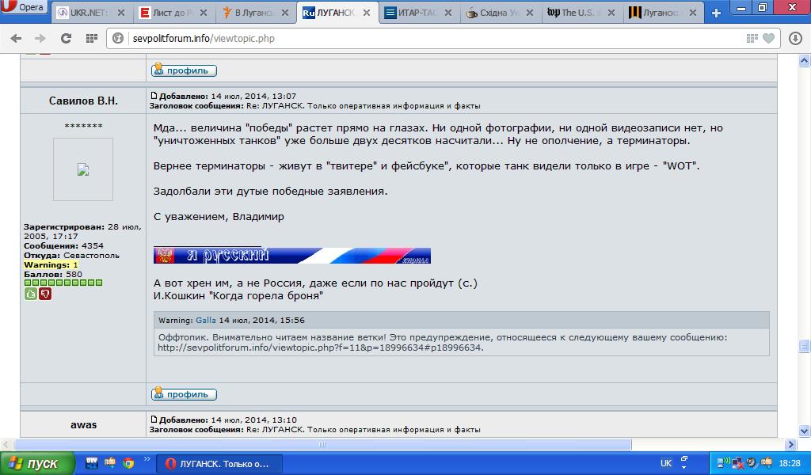Click the vertical scrollbar down arrow
This screenshot has height=475, width=811.
pos(805,432)
